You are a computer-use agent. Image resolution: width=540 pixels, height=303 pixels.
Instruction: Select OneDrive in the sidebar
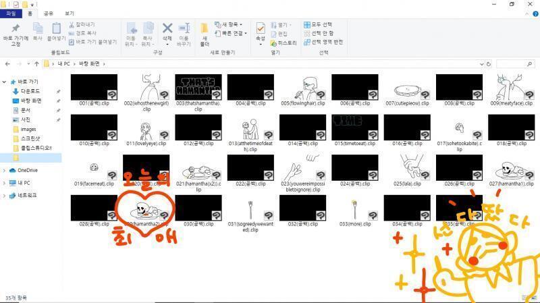28,171
